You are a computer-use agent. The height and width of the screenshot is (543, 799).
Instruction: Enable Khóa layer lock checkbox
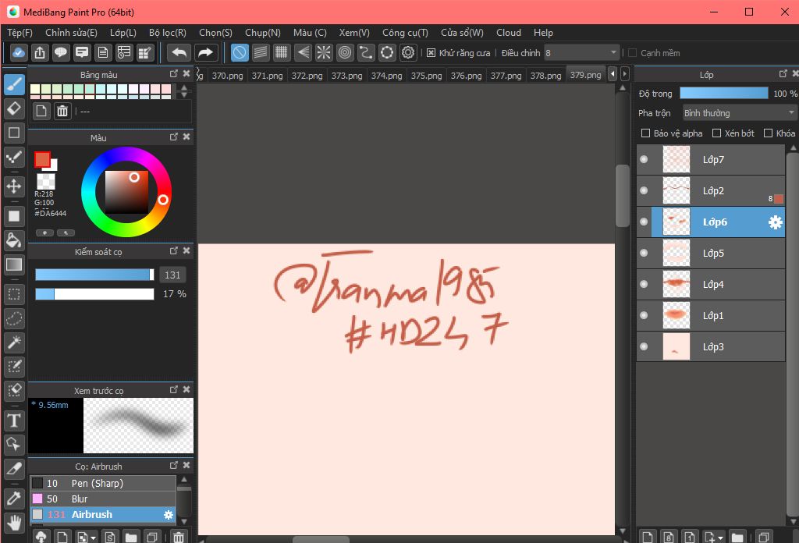coord(769,133)
